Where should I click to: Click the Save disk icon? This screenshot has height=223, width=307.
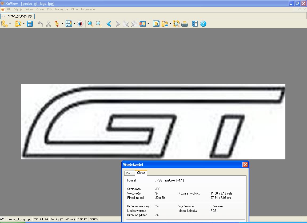[x=30, y=24]
